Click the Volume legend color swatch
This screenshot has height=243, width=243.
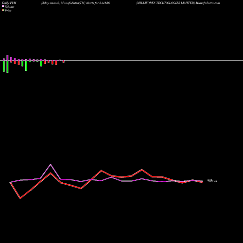pos(3,6)
